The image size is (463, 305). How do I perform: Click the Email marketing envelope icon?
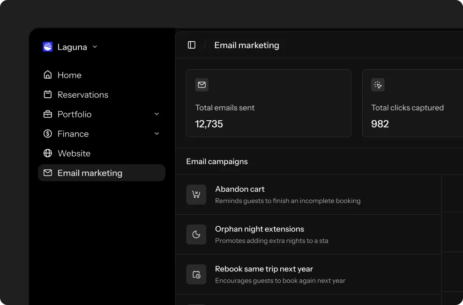(47, 173)
